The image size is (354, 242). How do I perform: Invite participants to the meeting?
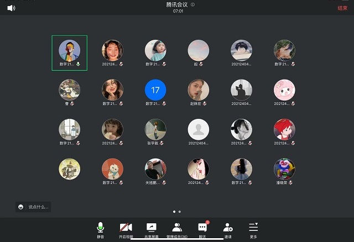pos(228,229)
